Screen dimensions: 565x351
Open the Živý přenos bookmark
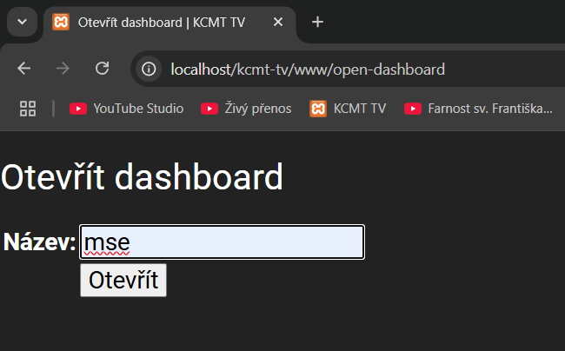pos(246,109)
